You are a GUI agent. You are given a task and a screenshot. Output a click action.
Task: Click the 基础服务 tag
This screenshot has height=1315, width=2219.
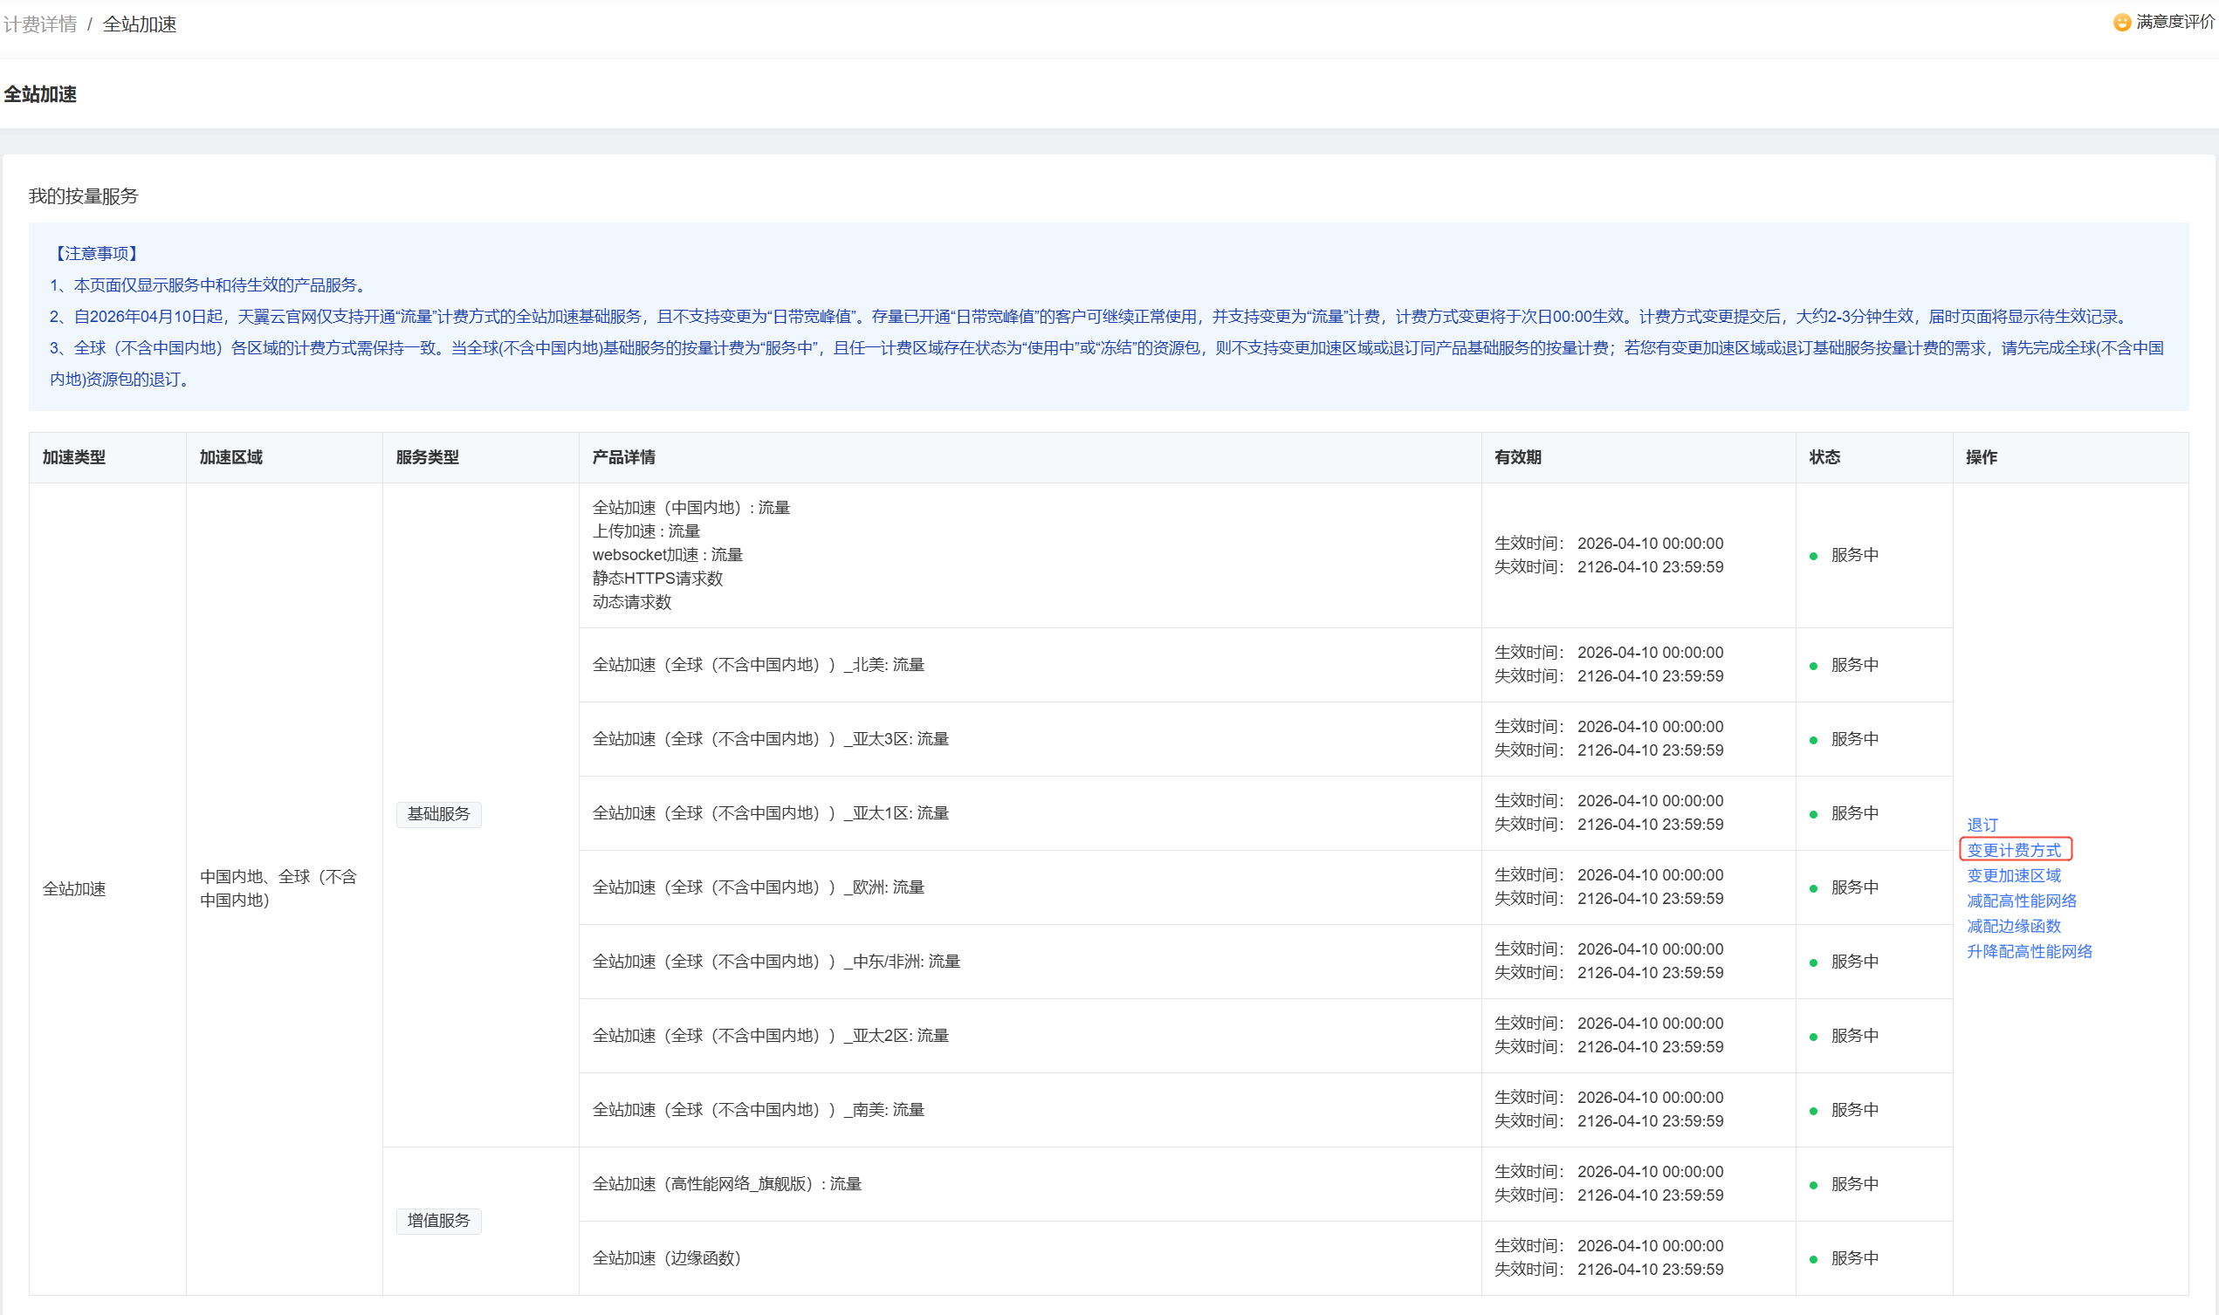coord(439,814)
